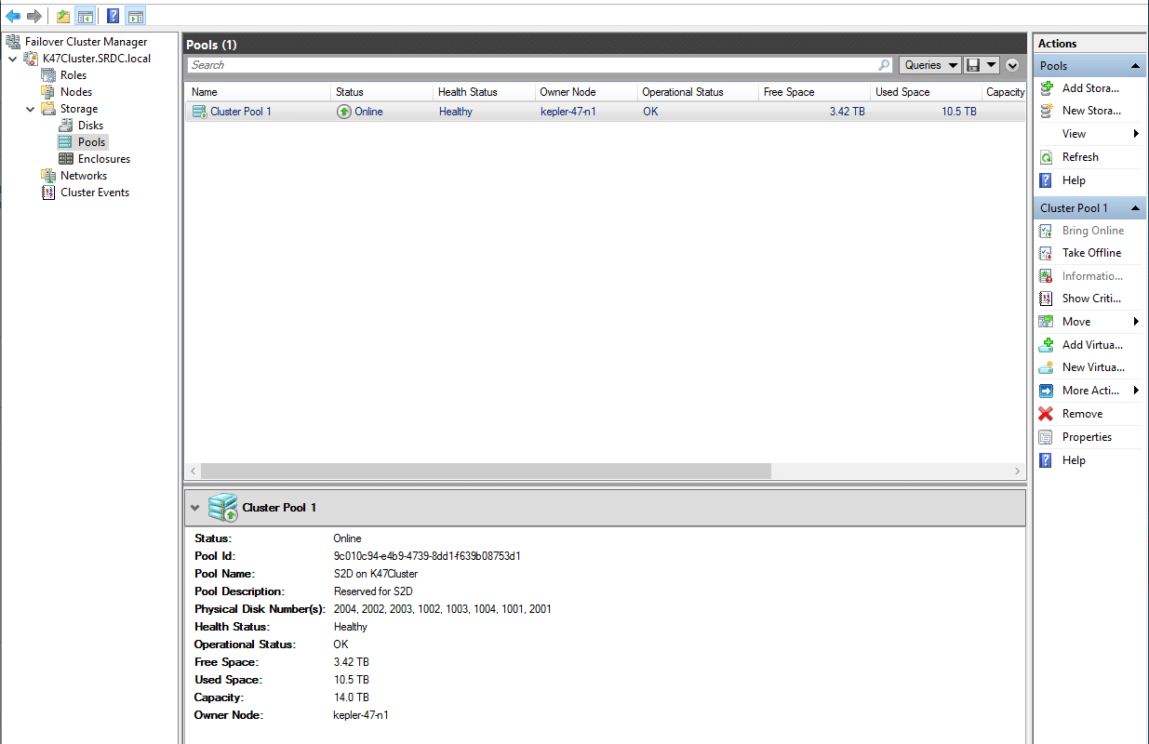The image size is (1149, 744).
Task: Sort by the Capacity column header
Action: tap(1005, 92)
